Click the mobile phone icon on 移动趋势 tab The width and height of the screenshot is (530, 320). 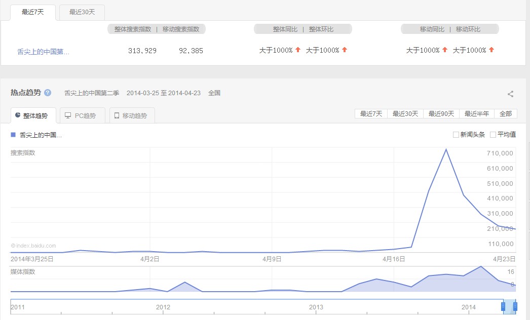pos(117,115)
